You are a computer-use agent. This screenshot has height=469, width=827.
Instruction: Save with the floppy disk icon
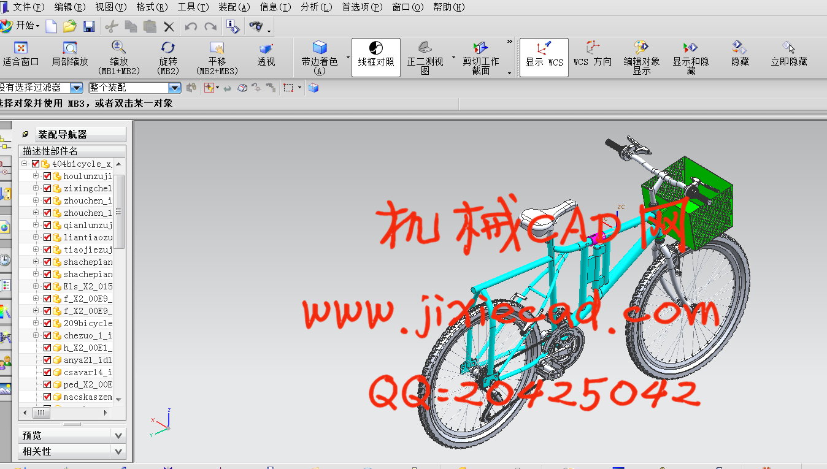tap(89, 26)
